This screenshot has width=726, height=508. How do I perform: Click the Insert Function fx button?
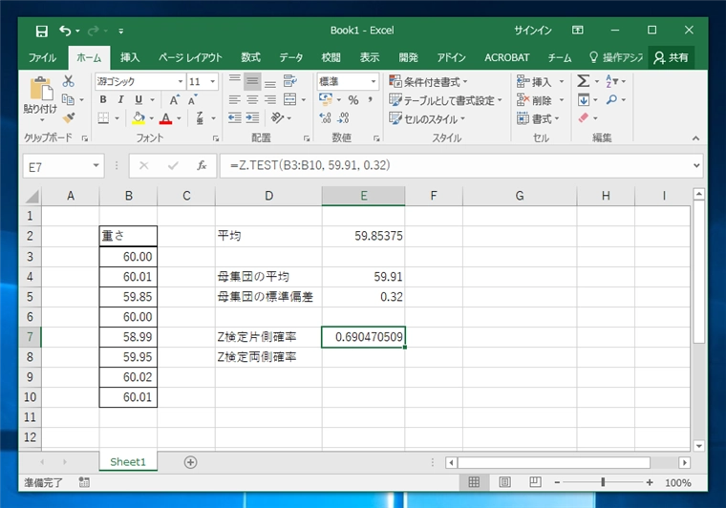[202, 165]
